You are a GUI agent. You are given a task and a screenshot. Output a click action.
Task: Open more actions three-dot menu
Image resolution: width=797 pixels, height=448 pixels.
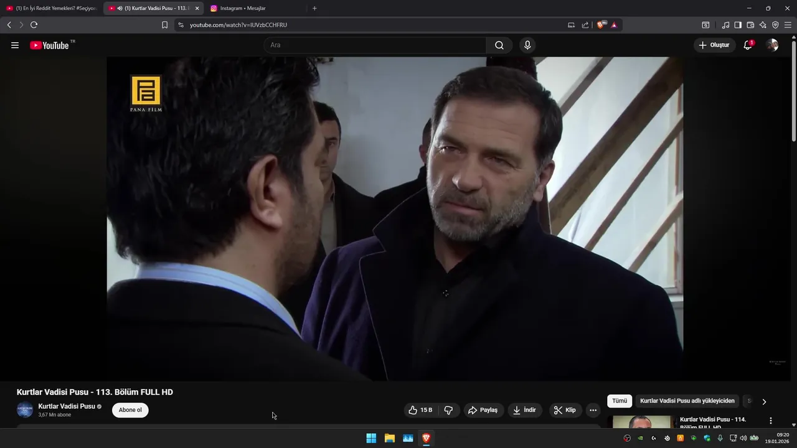coord(593,410)
